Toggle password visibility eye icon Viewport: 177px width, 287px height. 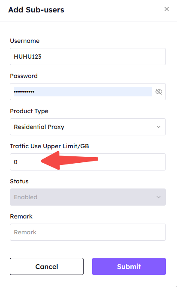[159, 92]
